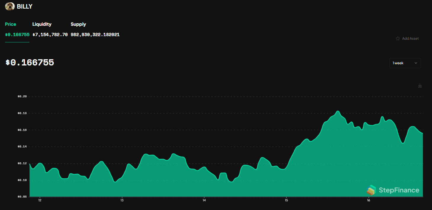Click the Supply value 982,930,322.182021
The width and height of the screenshot is (432, 210).
(95, 34)
